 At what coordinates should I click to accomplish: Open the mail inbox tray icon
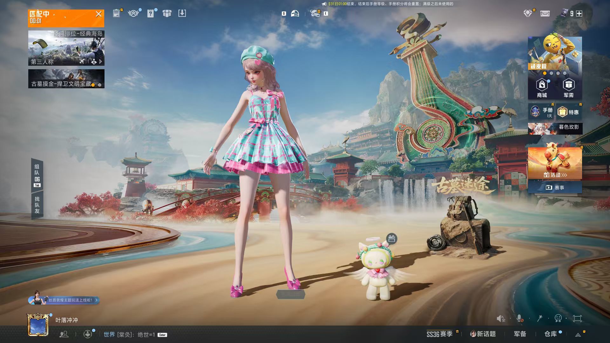545,13
